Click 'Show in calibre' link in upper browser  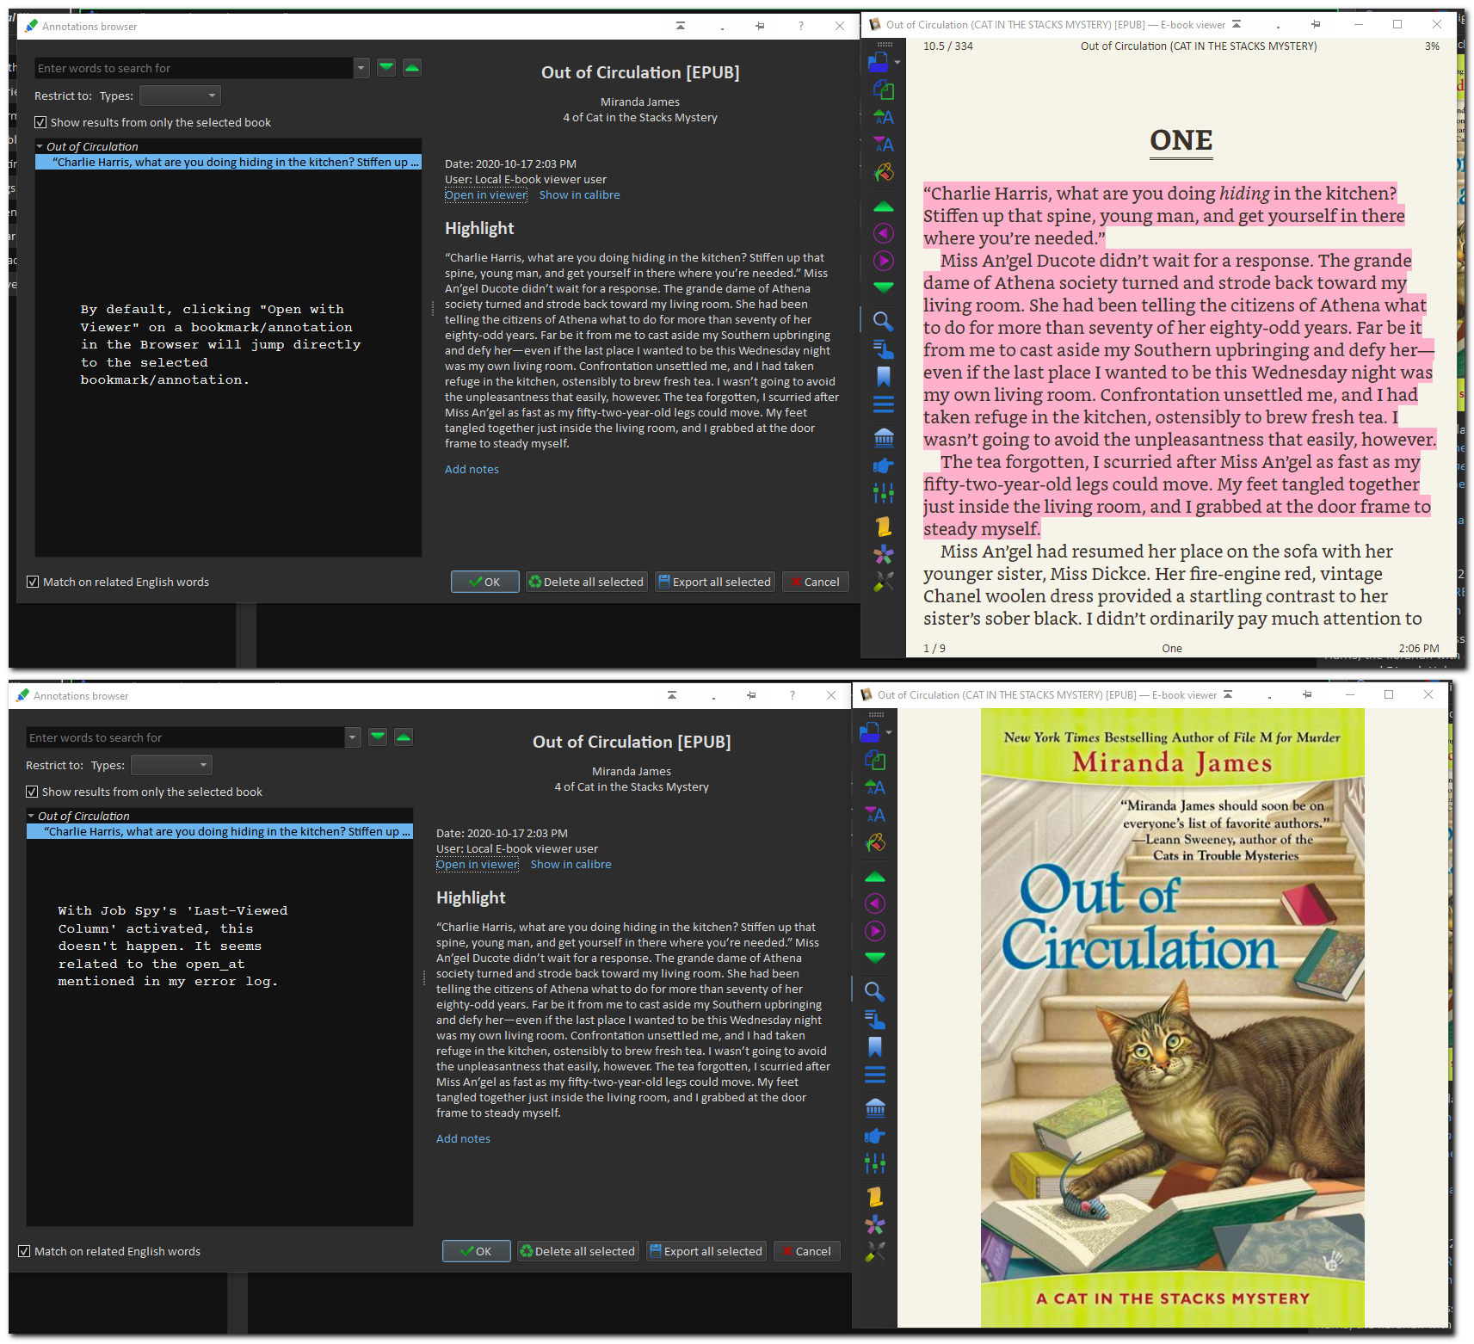580,195
